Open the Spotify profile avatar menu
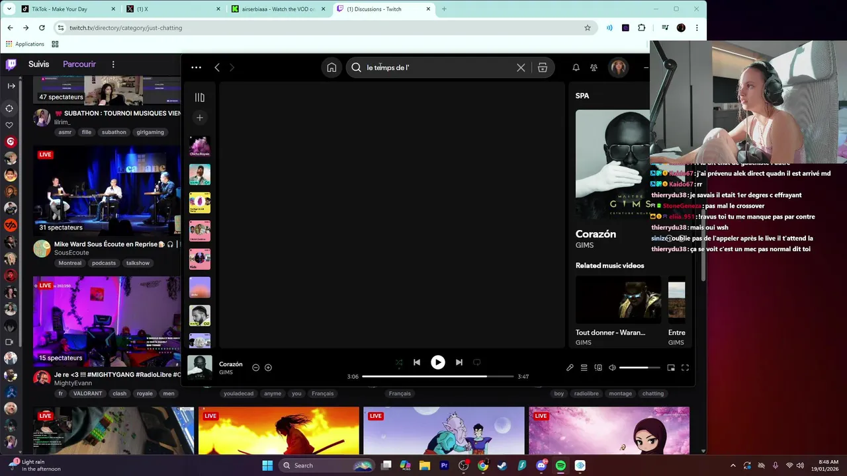Screen dimensions: 847x476 [x=619, y=67]
